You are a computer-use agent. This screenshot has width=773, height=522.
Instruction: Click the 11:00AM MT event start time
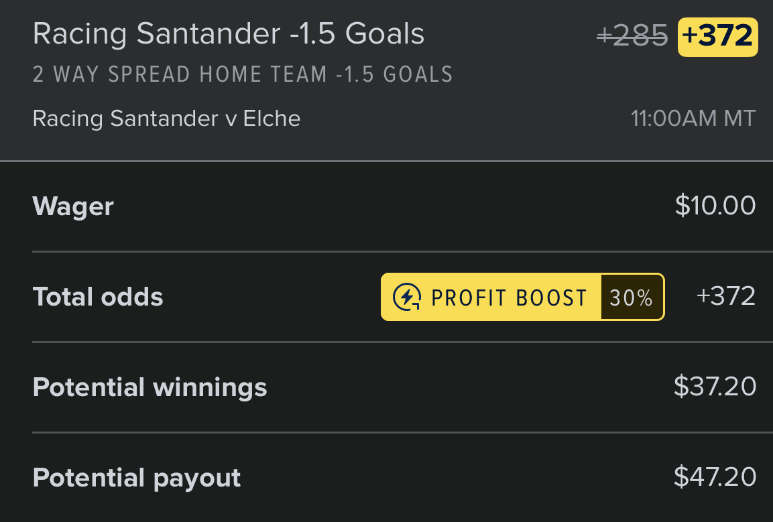693,119
